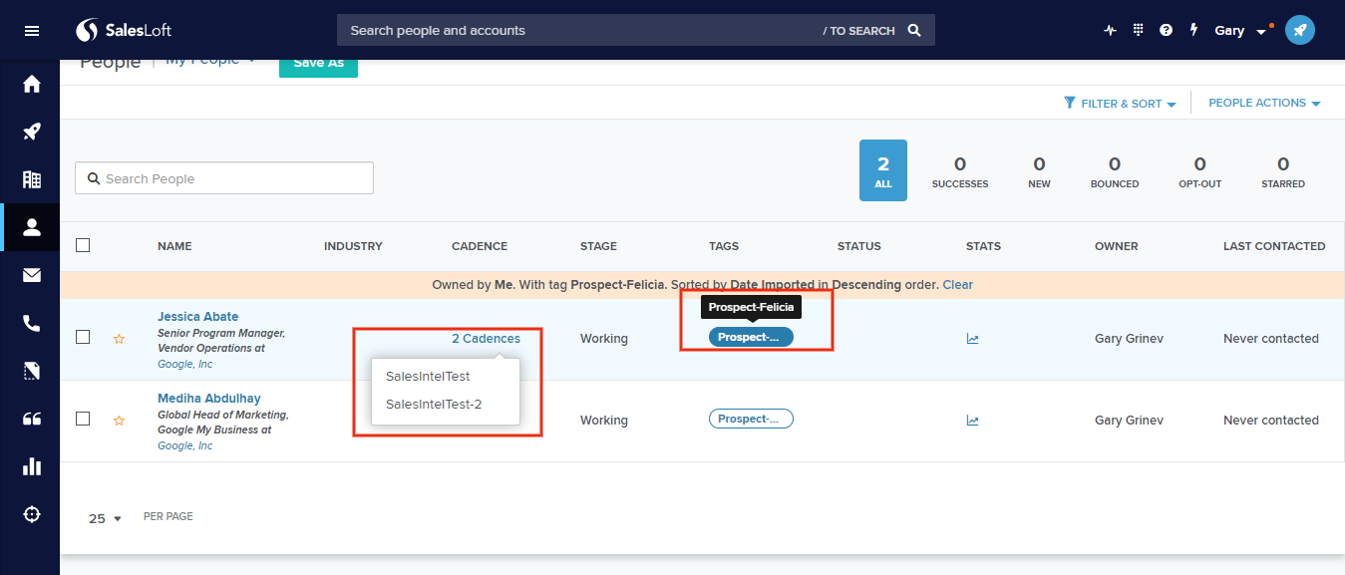
Task: Click Gary Grinev owner in Jessica's row
Action: point(1129,339)
